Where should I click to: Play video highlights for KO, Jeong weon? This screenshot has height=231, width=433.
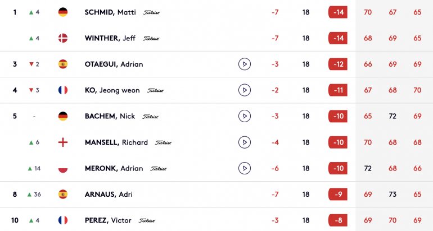[x=245, y=90]
